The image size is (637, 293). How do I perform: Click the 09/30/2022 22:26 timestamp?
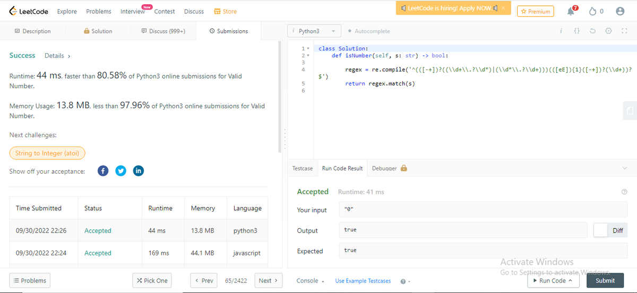[41, 231]
